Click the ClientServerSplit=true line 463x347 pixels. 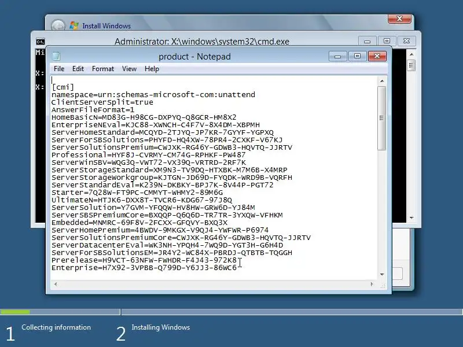[x=102, y=102]
